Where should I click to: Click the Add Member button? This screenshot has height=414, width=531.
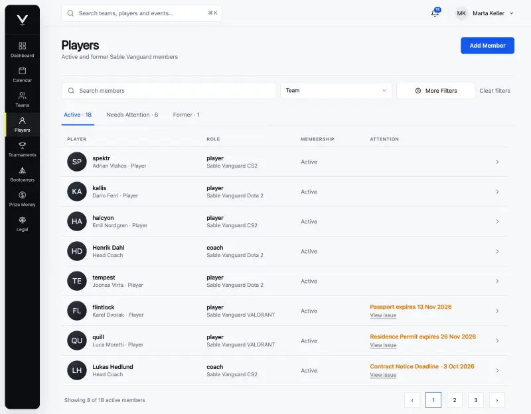pos(487,46)
